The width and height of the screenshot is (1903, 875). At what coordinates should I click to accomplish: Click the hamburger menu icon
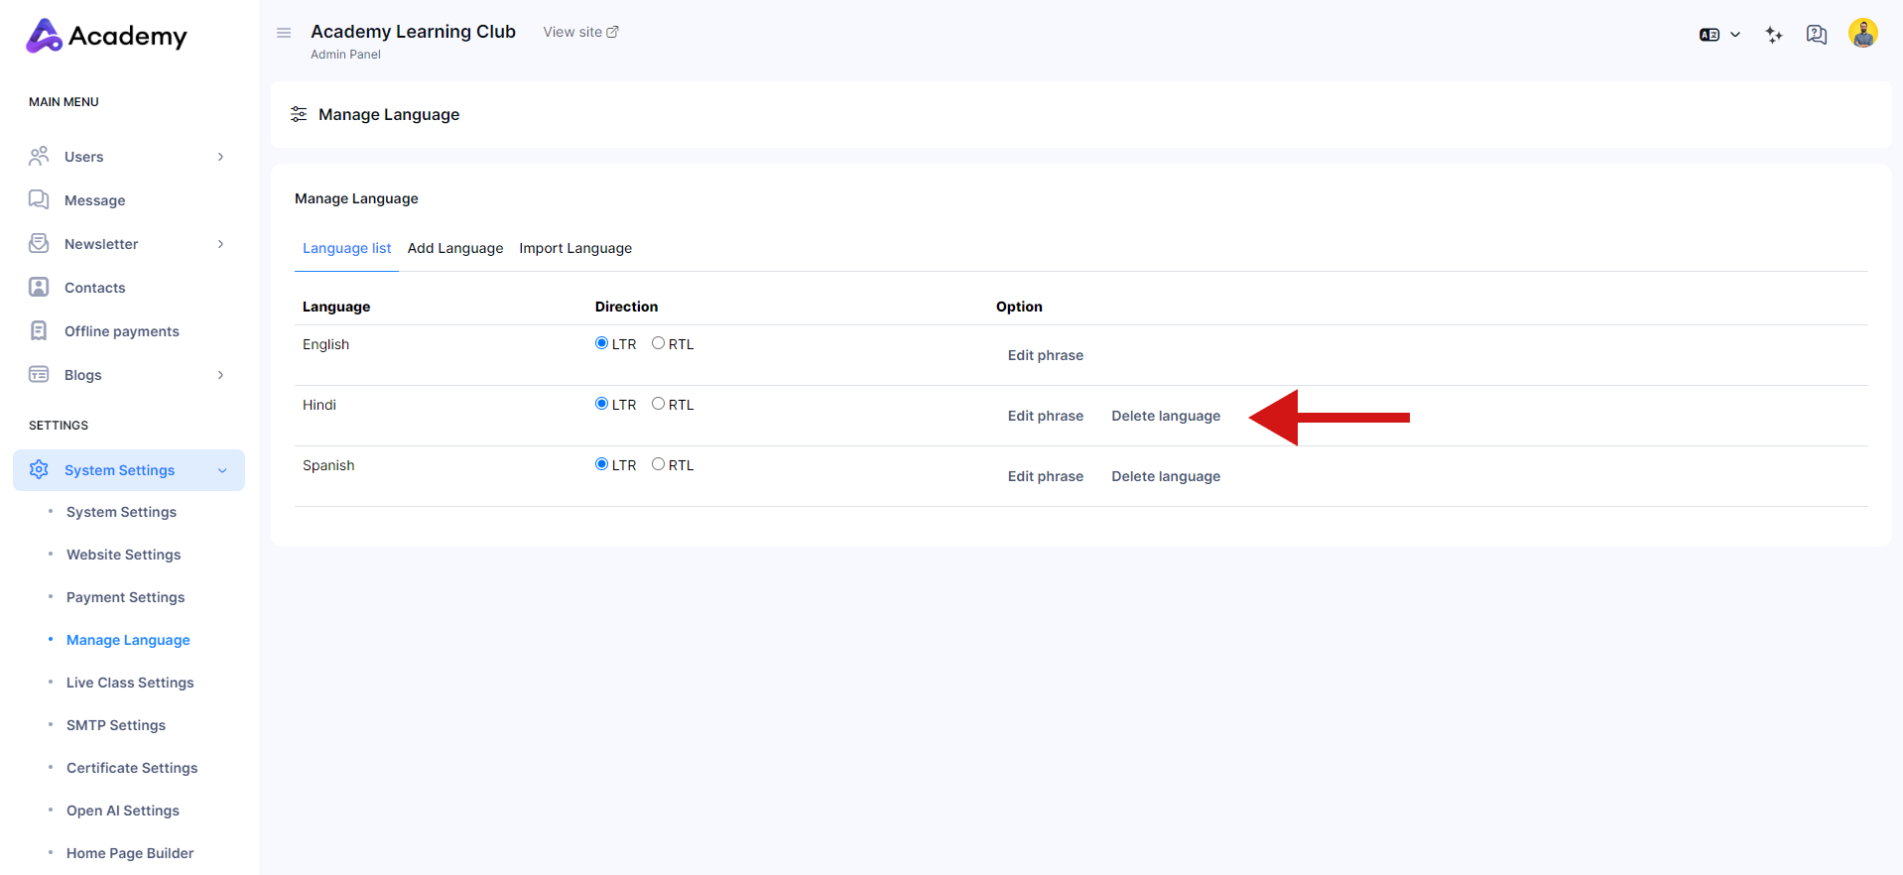pyautogui.click(x=284, y=33)
